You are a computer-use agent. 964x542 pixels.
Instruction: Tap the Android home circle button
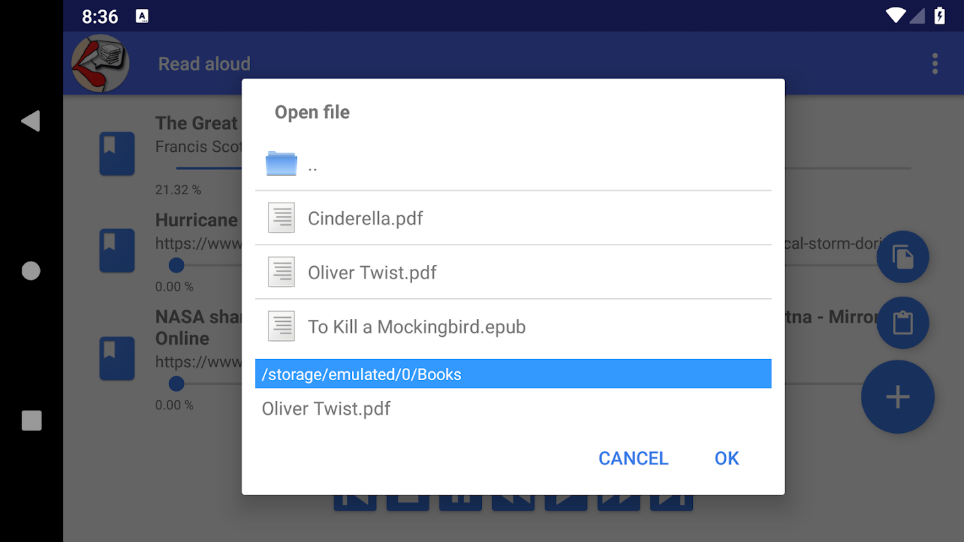31,271
